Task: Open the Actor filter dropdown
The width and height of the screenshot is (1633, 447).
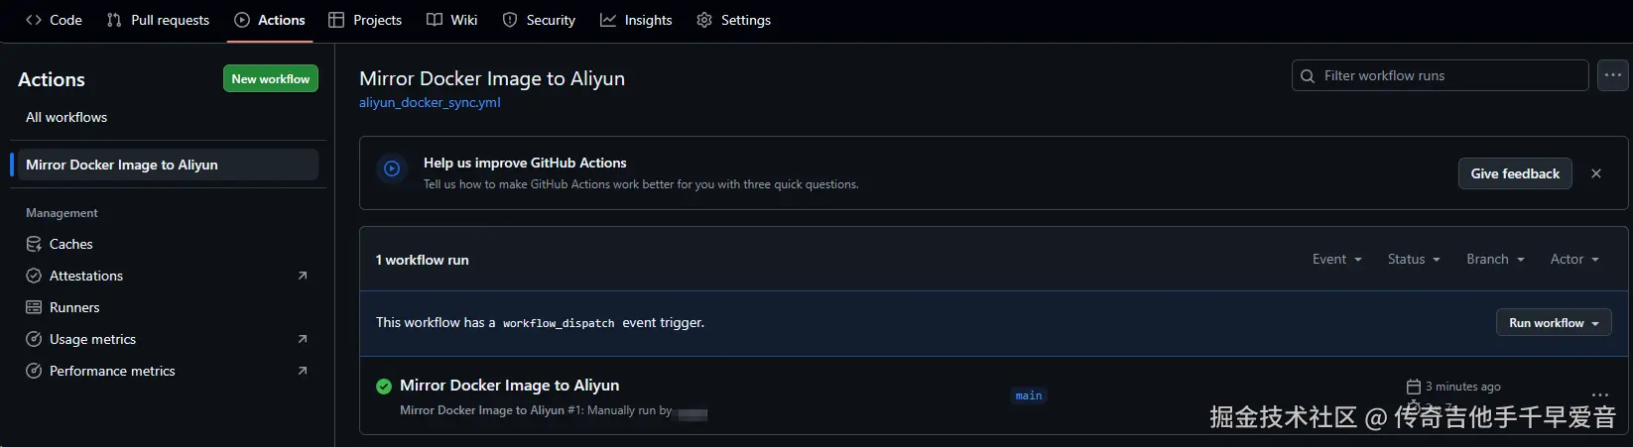Action: [x=1573, y=260]
